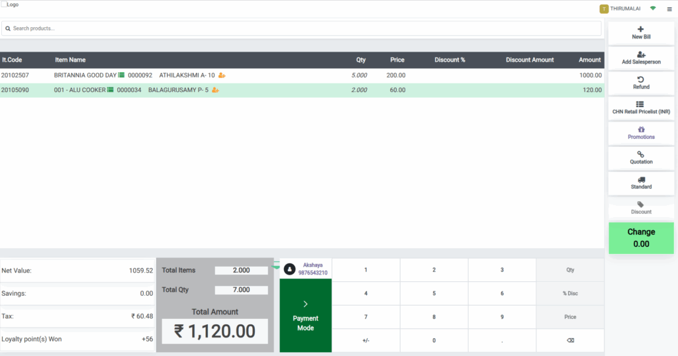Tap keypad number 6
Viewport: 678px width, 356px height.
point(502,293)
